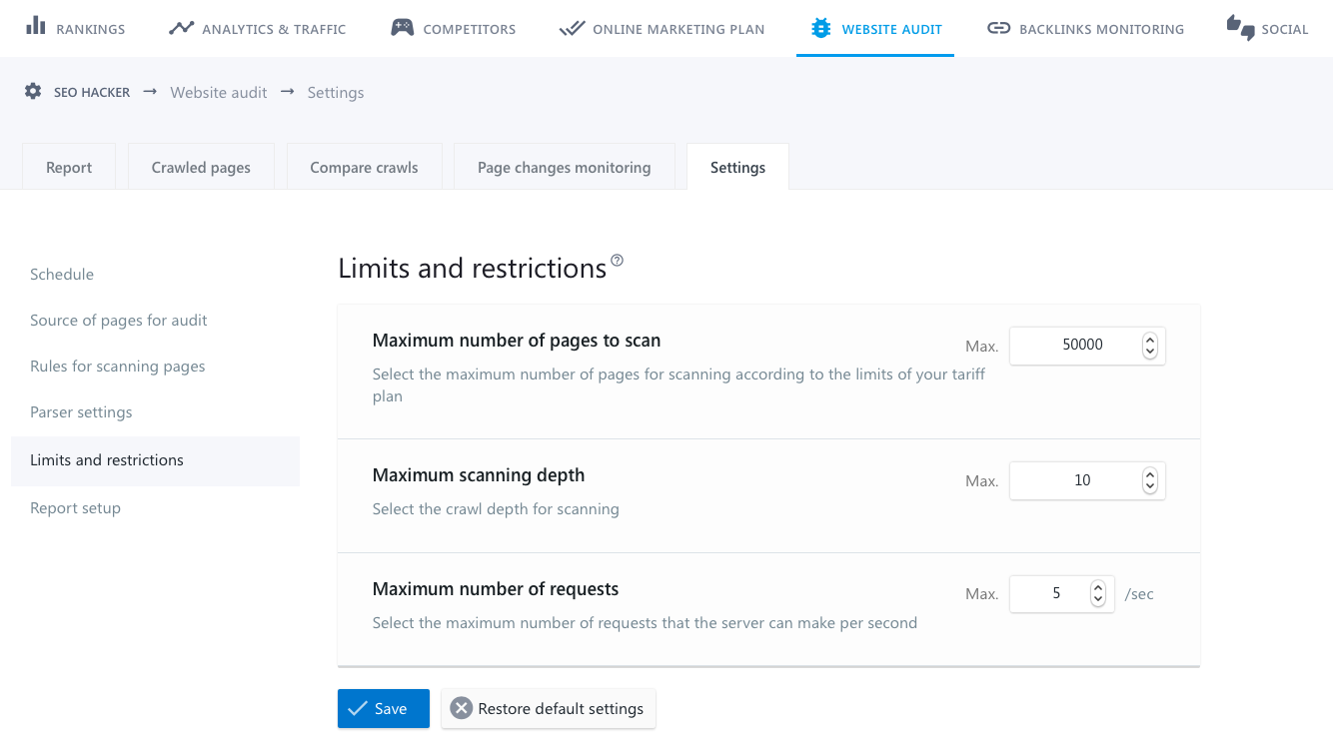Image resolution: width=1333 pixels, height=746 pixels.
Task: Adjust the maximum pages to scan stepper arrows
Action: click(1149, 346)
